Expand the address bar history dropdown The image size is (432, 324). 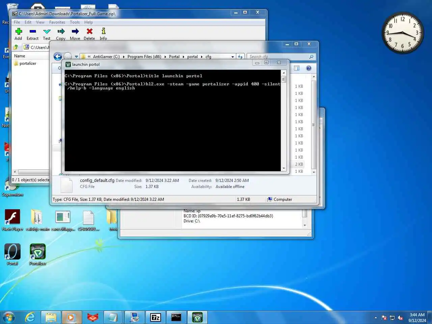click(x=233, y=57)
